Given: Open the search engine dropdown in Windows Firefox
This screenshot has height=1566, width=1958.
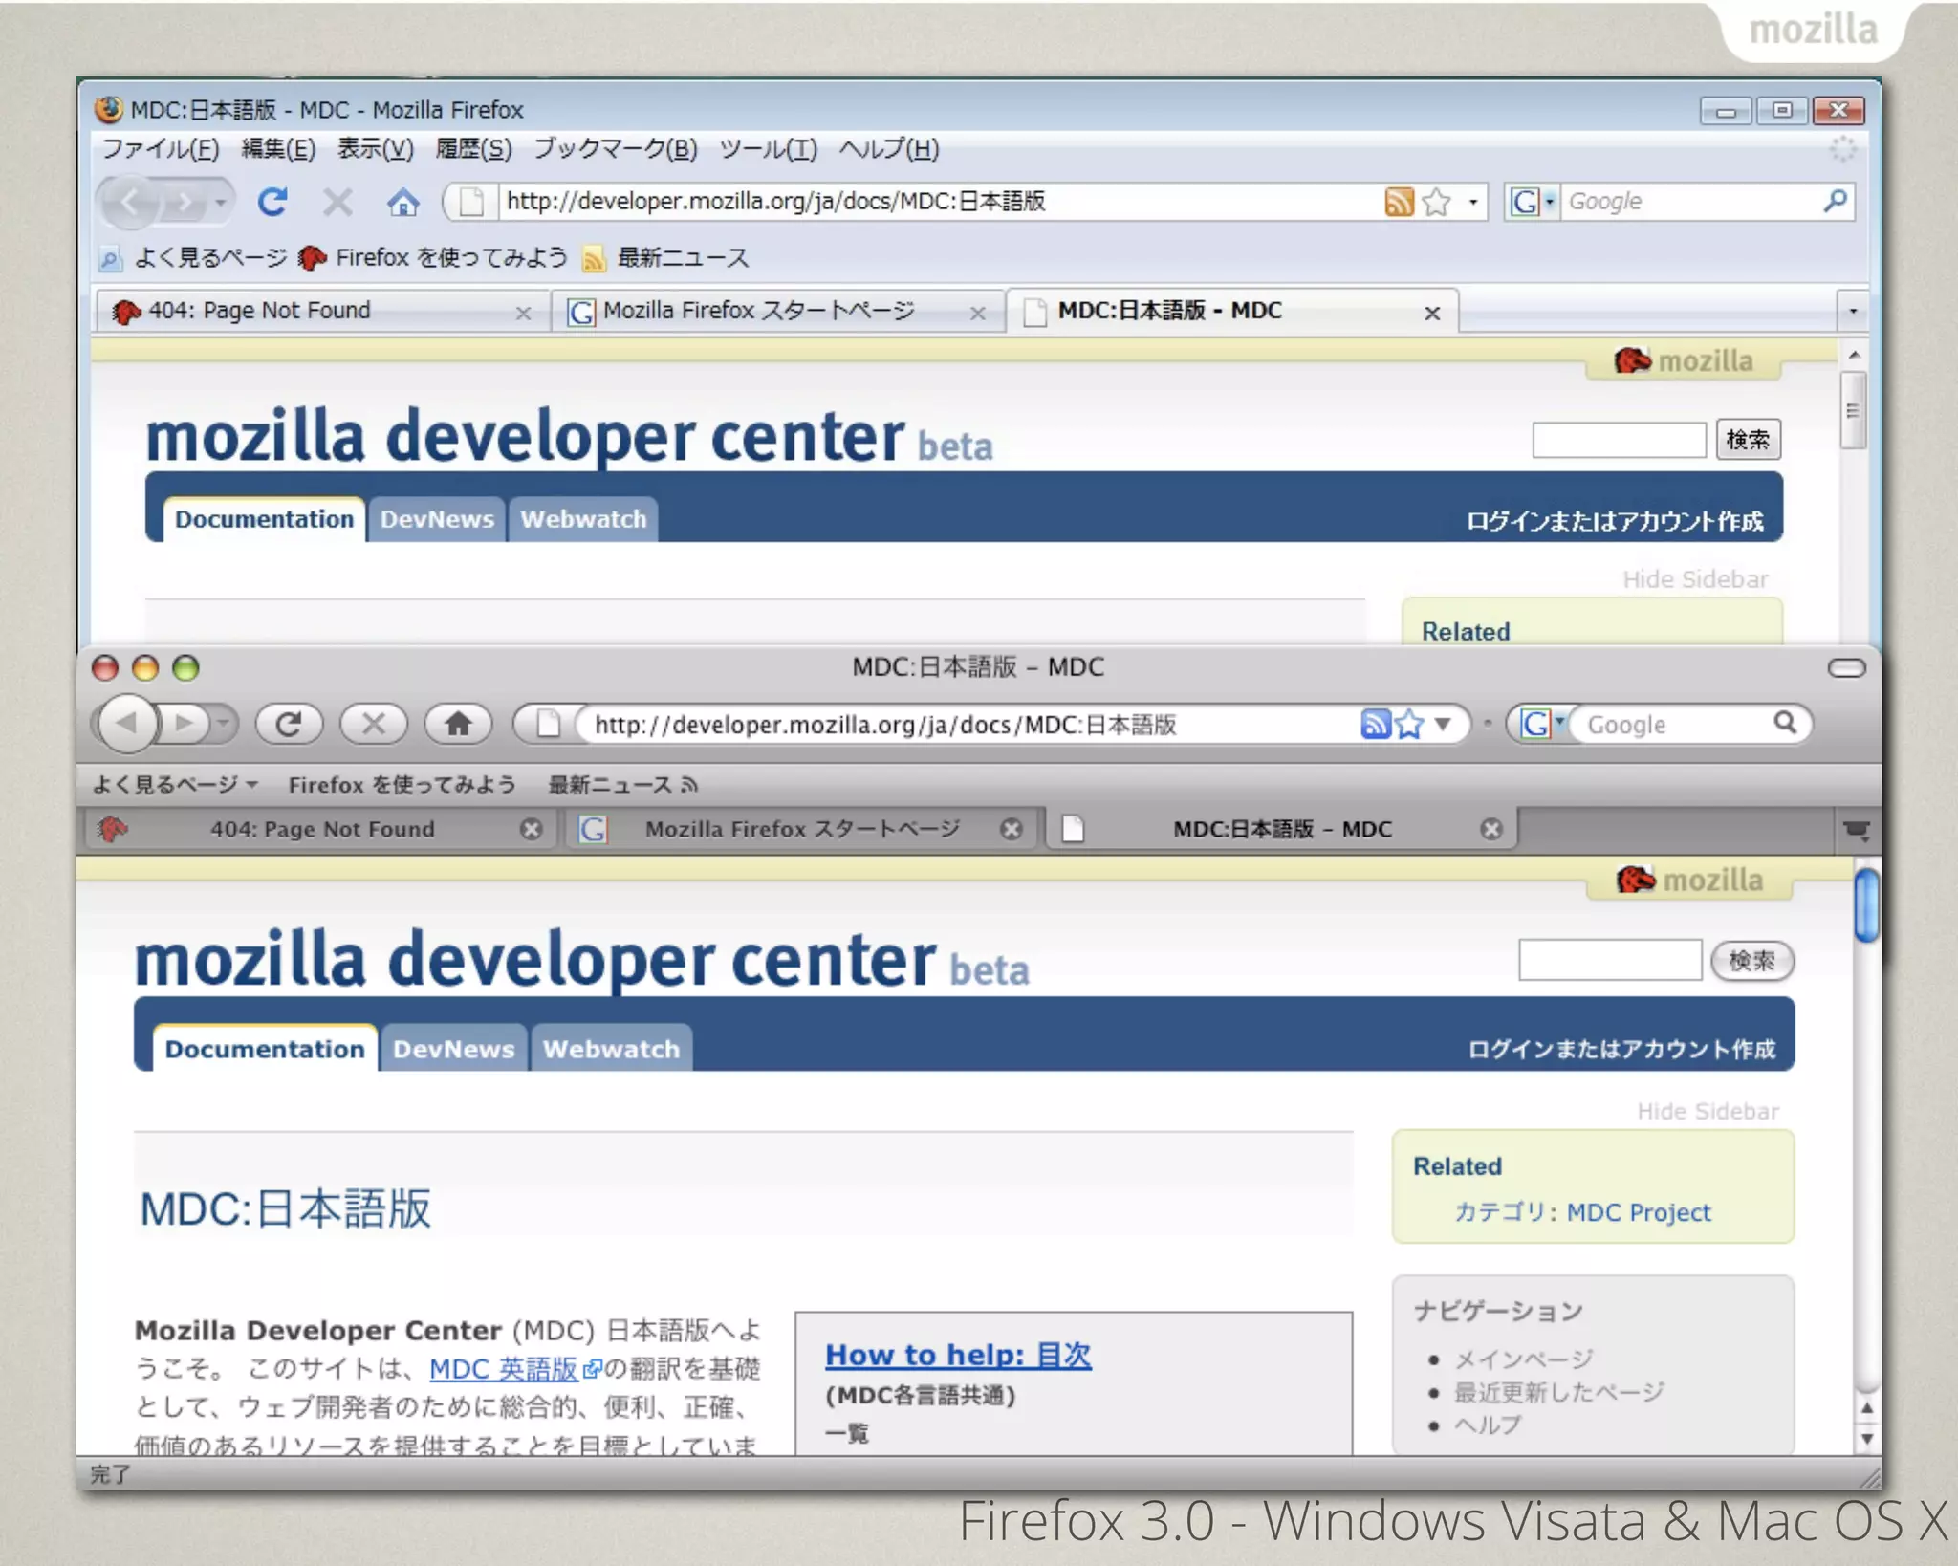Looking at the screenshot, I should point(1533,202).
